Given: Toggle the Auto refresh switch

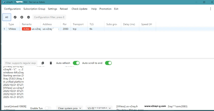Looking at the screenshot, I should tap(76, 63).
